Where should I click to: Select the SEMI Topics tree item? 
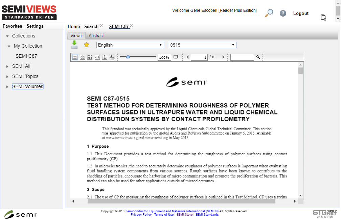tap(25, 76)
